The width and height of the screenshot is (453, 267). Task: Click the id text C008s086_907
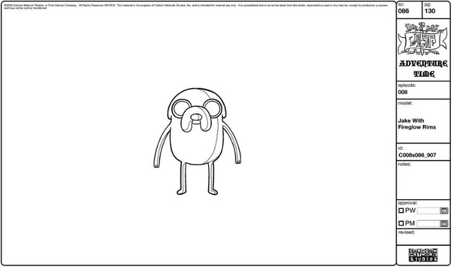pyautogui.click(x=417, y=155)
